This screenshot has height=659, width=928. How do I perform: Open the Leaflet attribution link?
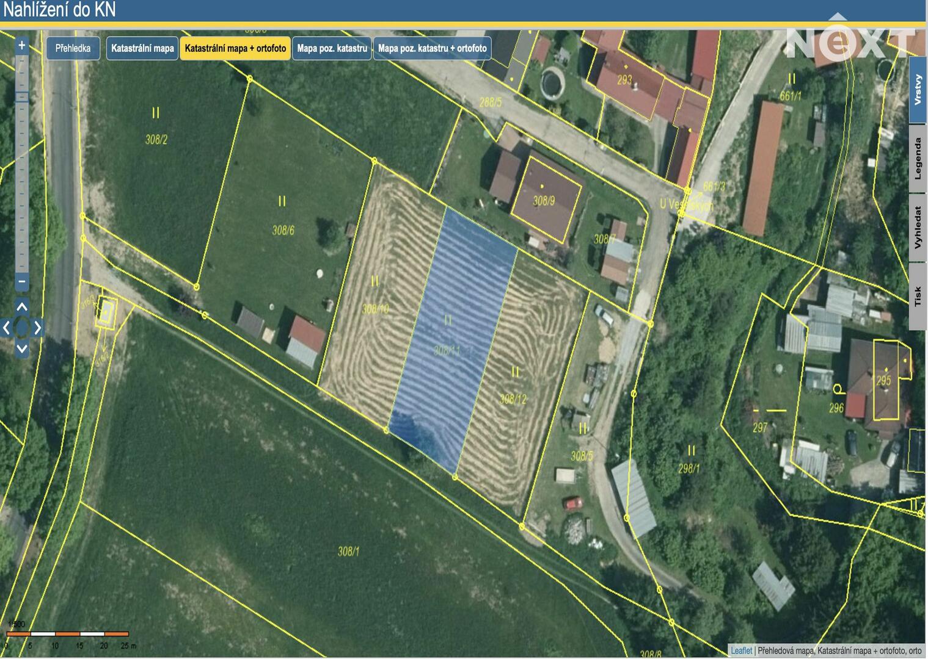click(x=741, y=650)
